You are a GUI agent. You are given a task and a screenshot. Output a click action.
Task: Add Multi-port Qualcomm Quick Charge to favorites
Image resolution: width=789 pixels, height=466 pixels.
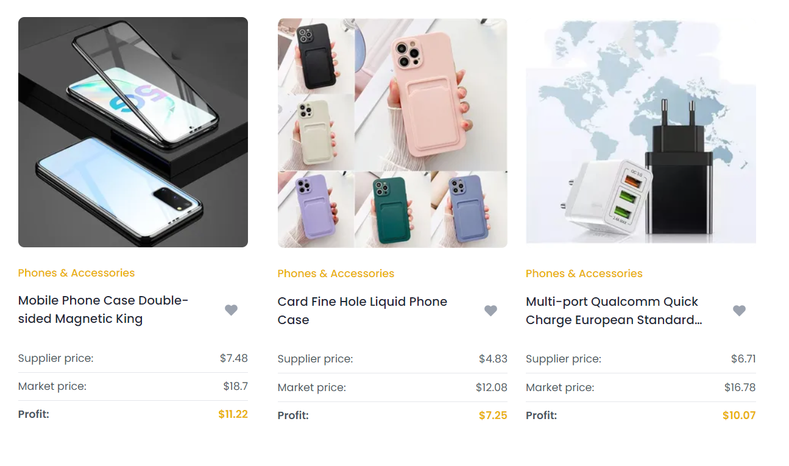point(739,311)
